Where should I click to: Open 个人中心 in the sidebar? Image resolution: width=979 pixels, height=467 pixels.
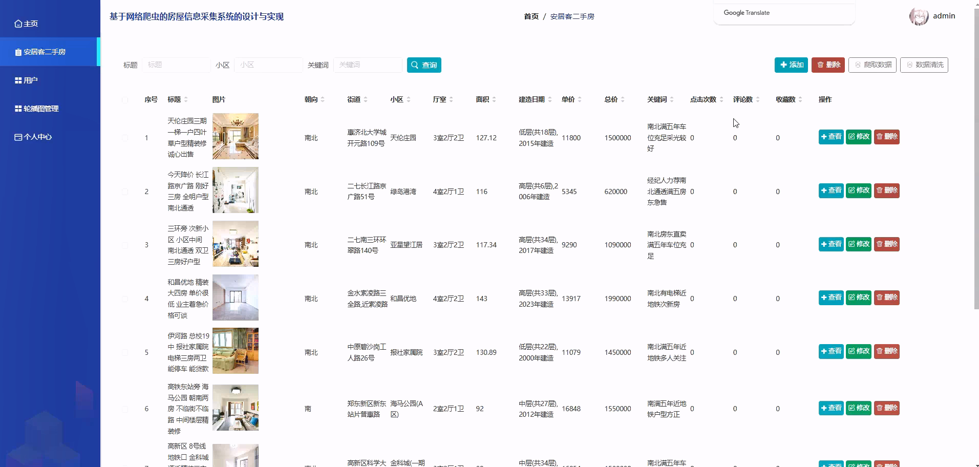point(33,137)
